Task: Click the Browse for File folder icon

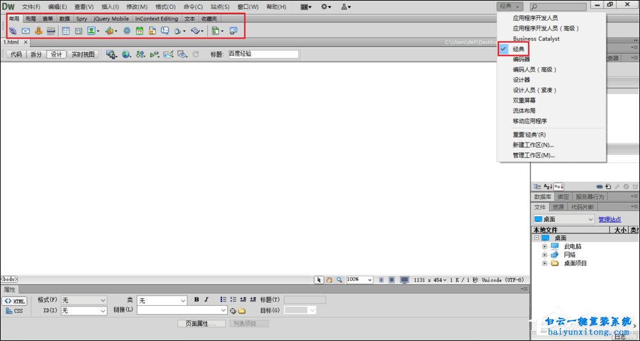Action: pos(242,311)
